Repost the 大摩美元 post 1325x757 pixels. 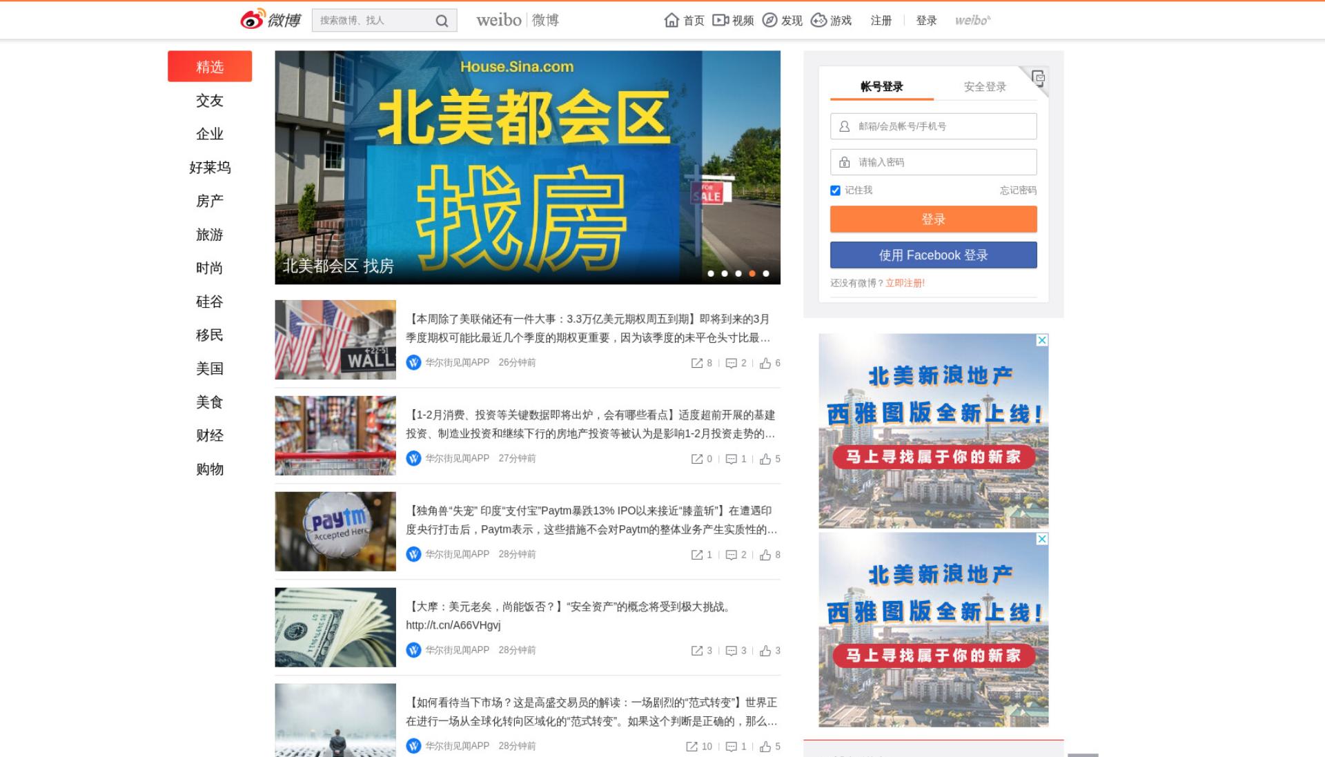pos(702,651)
